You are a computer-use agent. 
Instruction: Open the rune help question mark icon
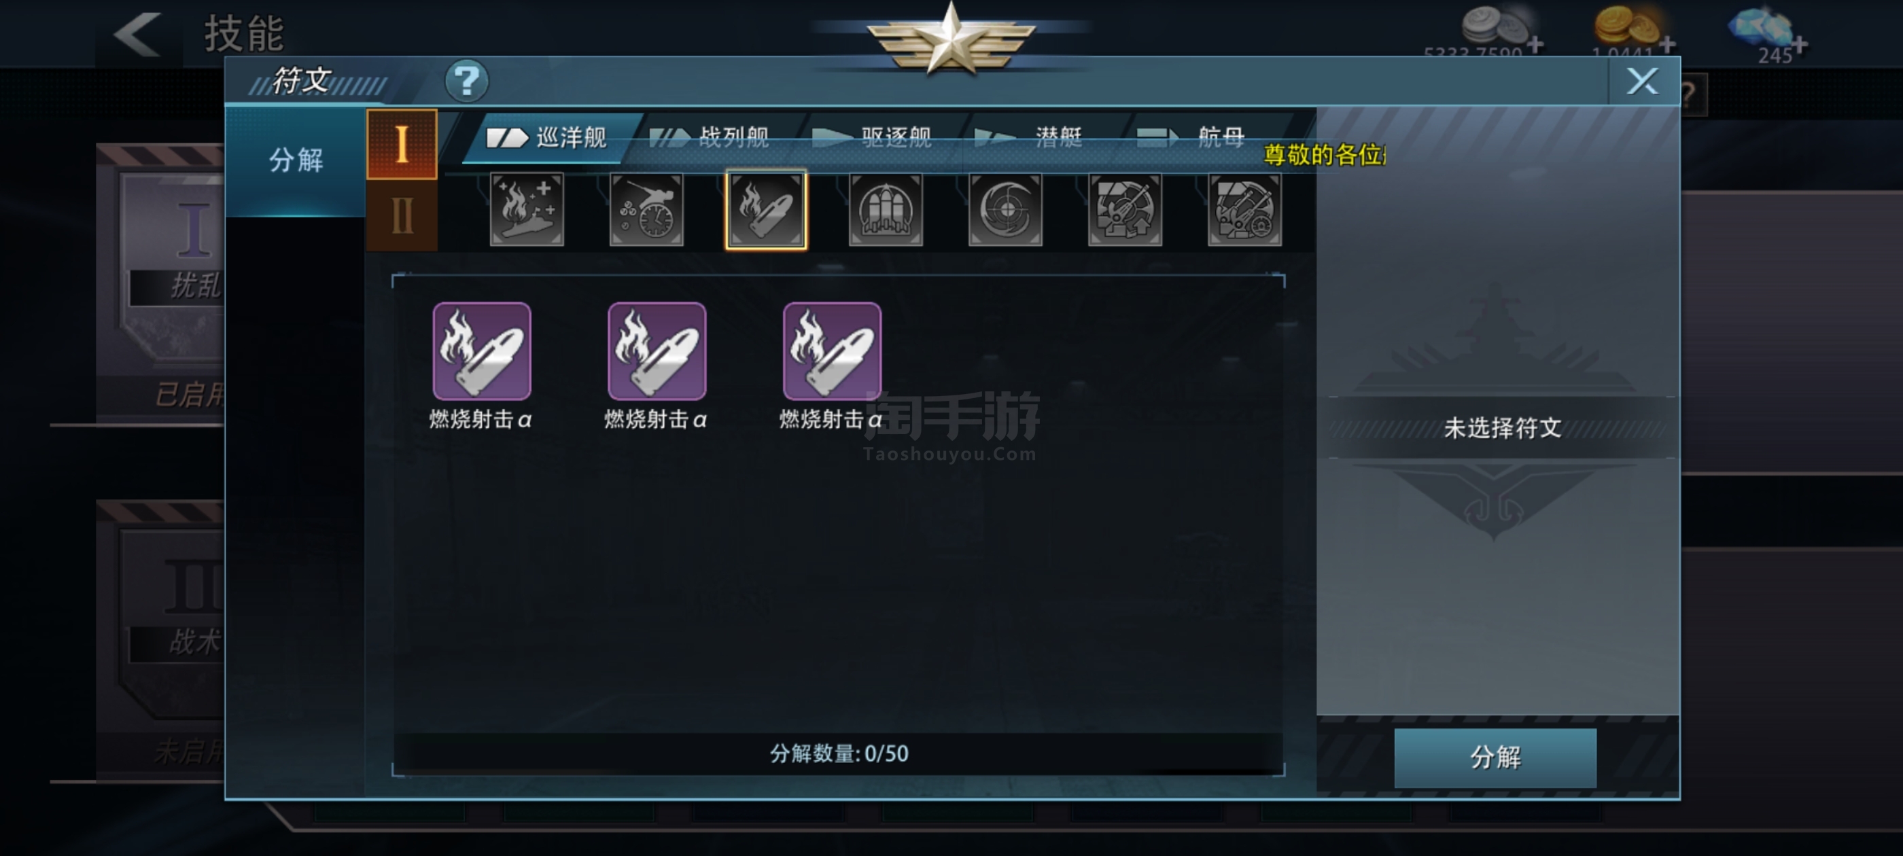tap(466, 80)
